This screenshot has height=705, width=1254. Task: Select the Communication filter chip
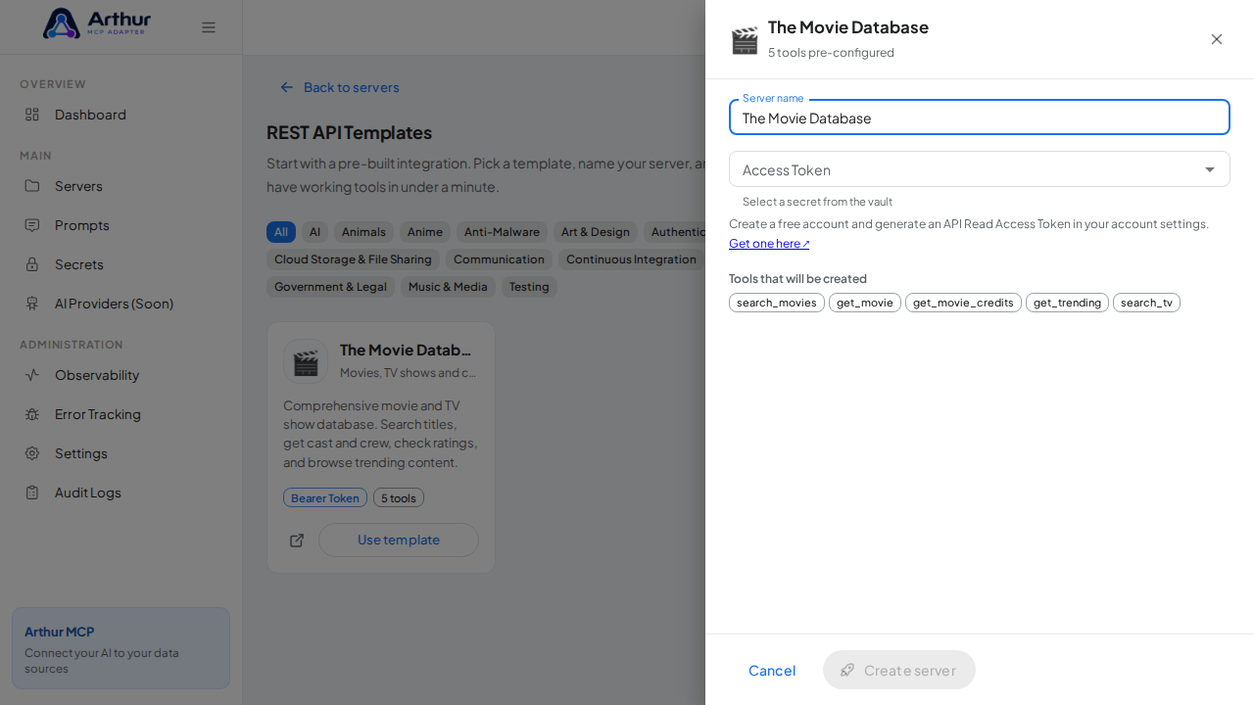[x=499, y=259]
